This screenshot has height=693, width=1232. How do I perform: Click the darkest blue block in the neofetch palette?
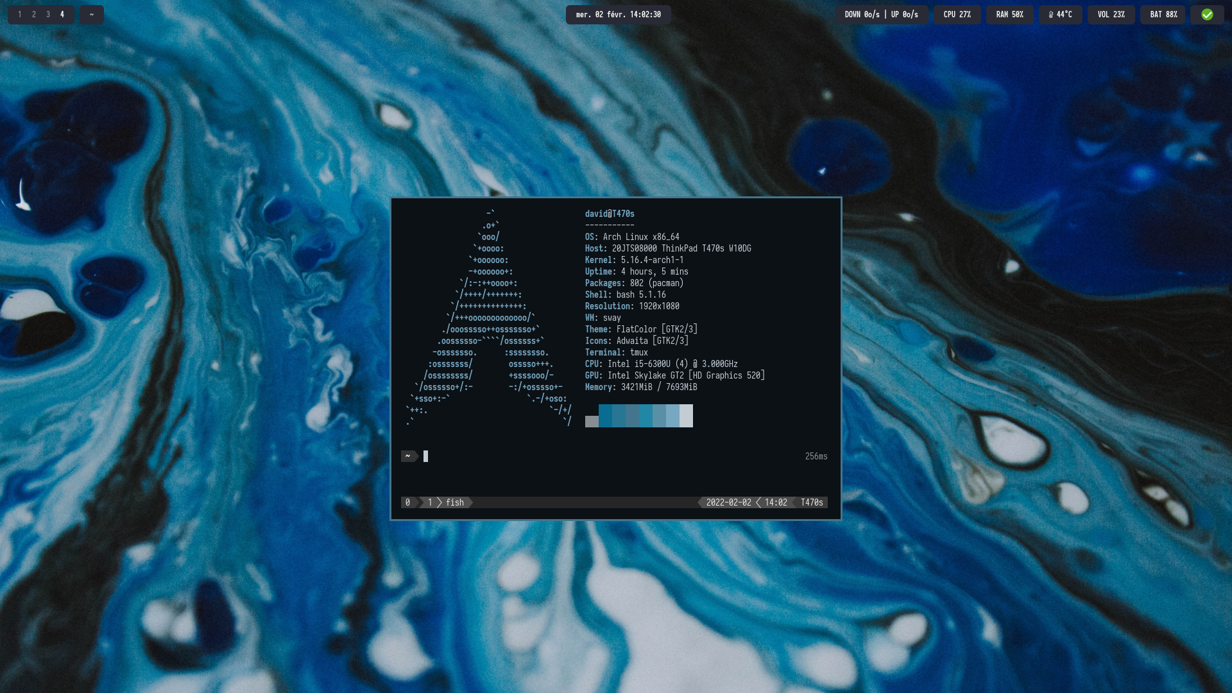tap(605, 416)
